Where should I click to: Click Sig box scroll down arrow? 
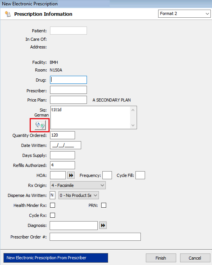133,125
